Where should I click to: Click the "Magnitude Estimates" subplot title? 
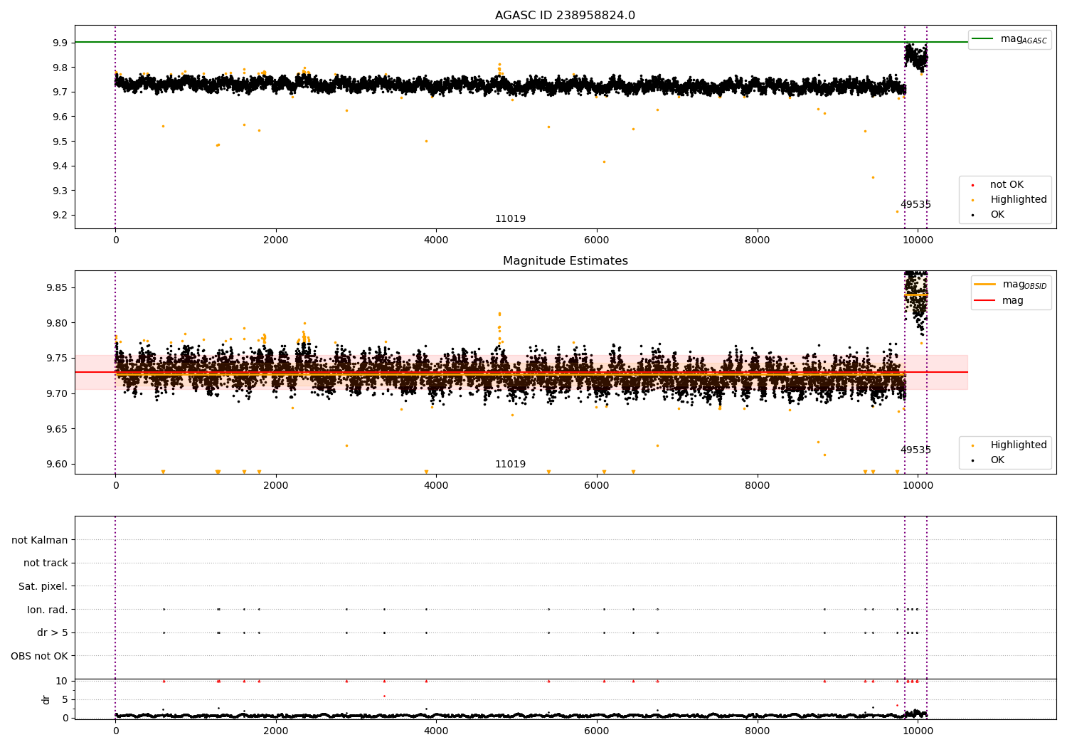pyautogui.click(x=565, y=261)
